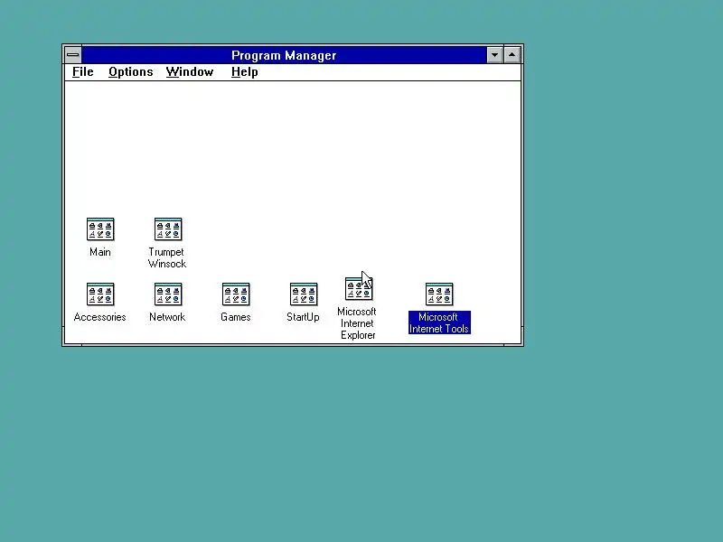
Task: Click the Accessories label text
Action: [99, 317]
